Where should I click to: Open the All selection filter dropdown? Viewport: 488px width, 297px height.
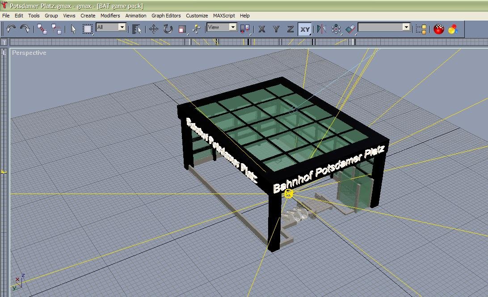pyautogui.click(x=111, y=27)
